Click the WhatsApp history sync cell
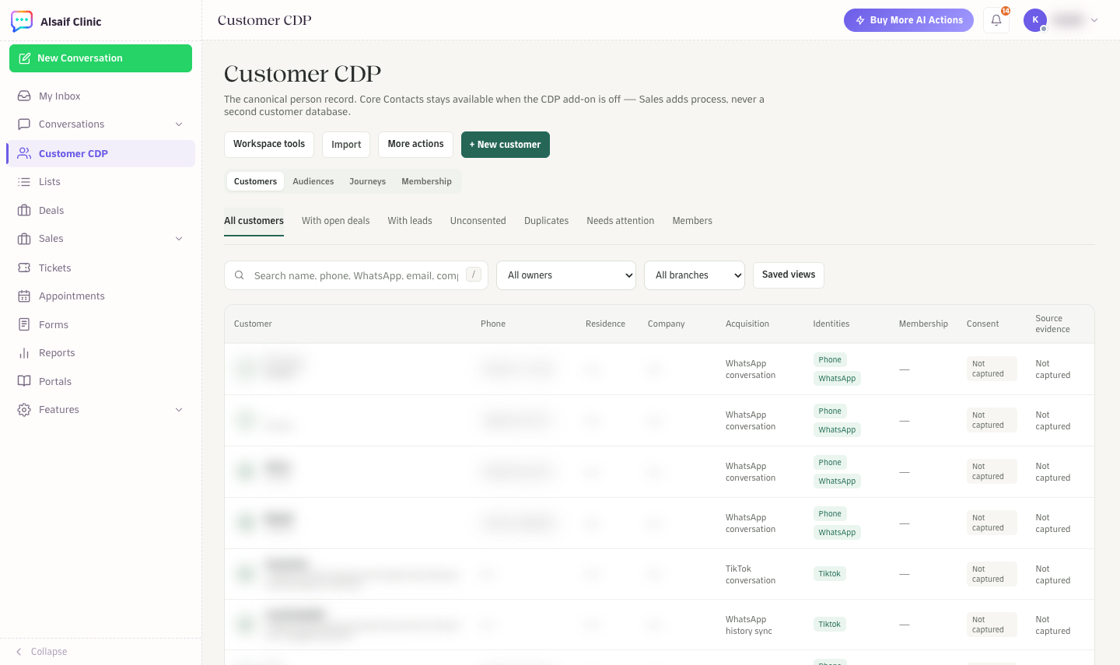 point(749,625)
